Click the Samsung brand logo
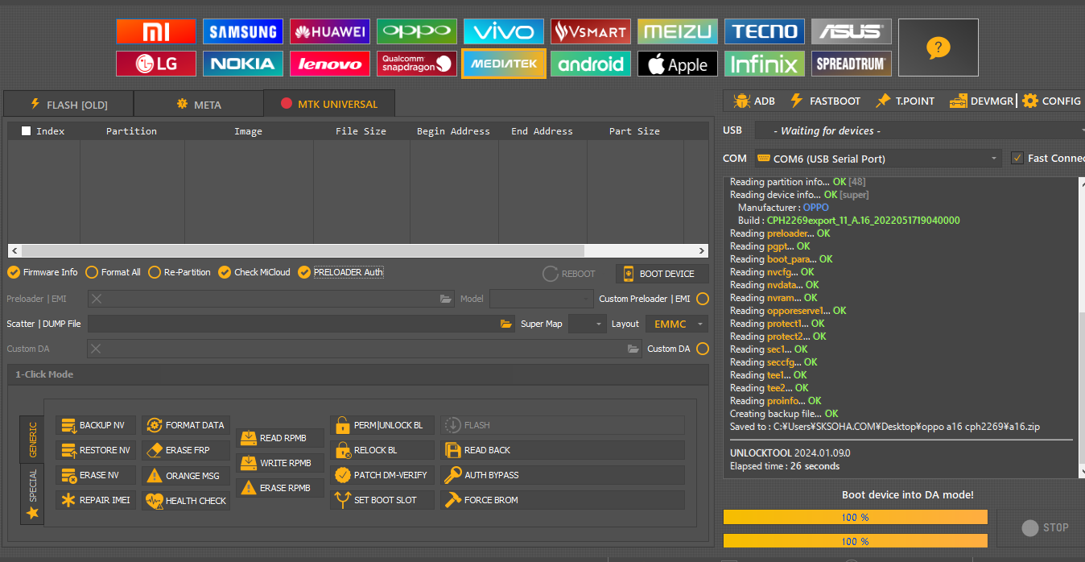This screenshot has width=1085, height=562. click(243, 31)
